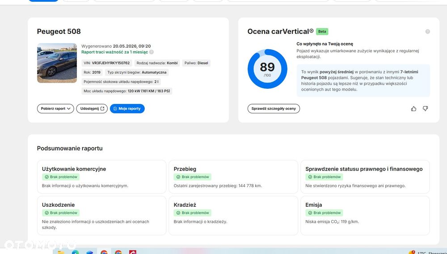Click 'Brak informacji o użytkowaniu komercyjnym.' text

click(x=85, y=186)
